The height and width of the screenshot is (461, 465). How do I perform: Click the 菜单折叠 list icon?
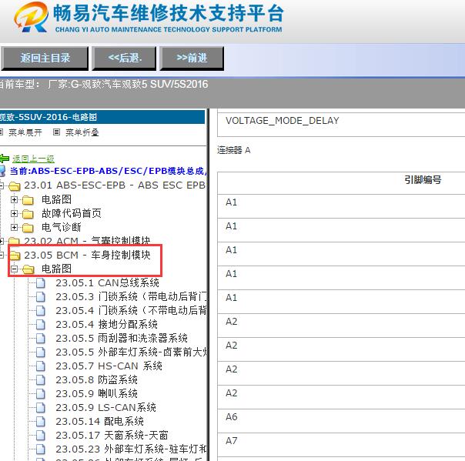[56, 132]
